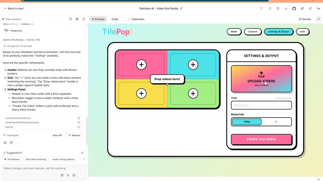Click the crossed-out key icon
The image size is (323, 182).
tap(318, 9)
